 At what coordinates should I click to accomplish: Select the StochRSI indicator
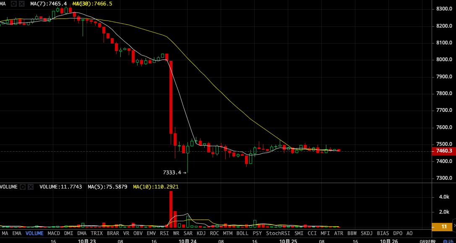pyautogui.click(x=278, y=233)
